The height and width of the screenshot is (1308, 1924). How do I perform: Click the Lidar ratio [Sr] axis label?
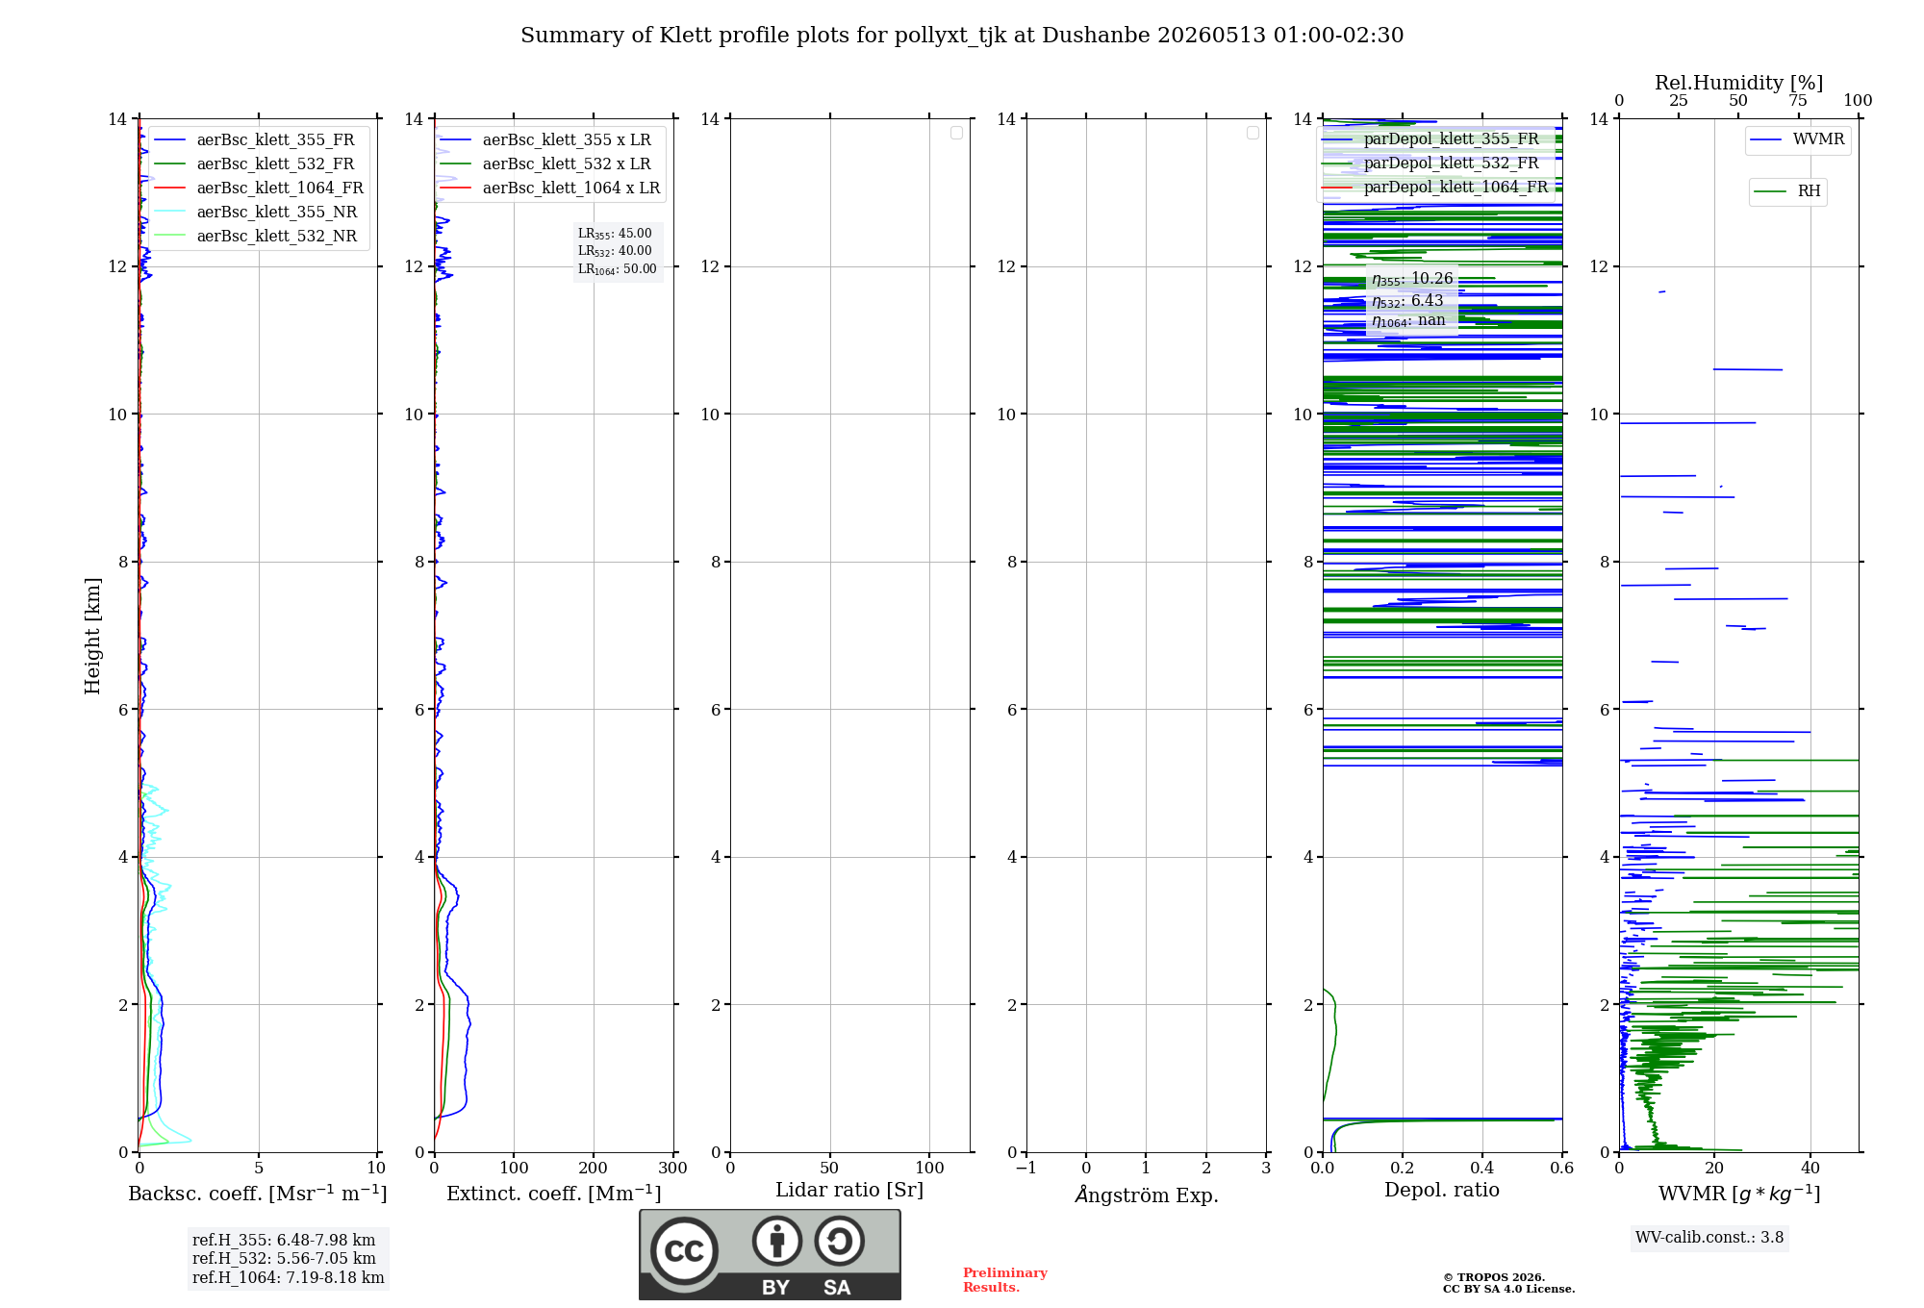[x=849, y=1191]
